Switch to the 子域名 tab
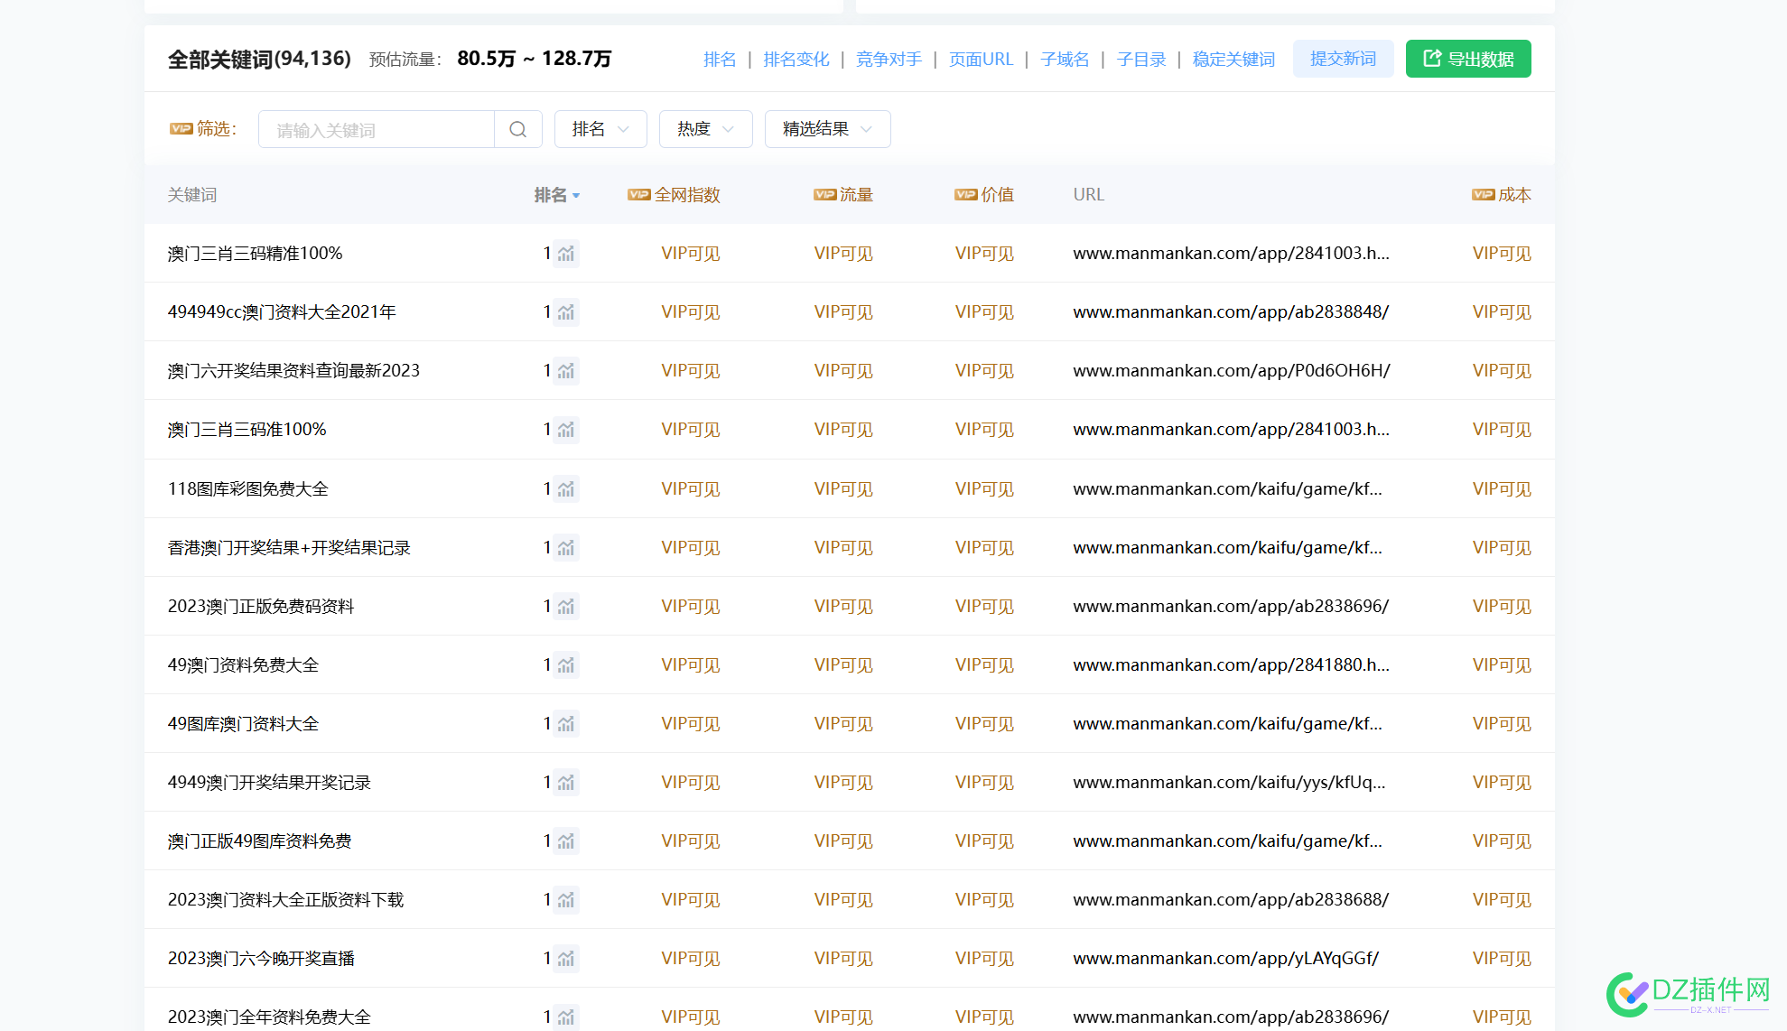1787x1031 pixels. pyautogui.click(x=1065, y=60)
